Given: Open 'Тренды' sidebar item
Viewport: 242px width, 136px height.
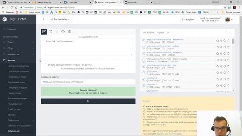Looking at the screenshot, I should (12, 115).
